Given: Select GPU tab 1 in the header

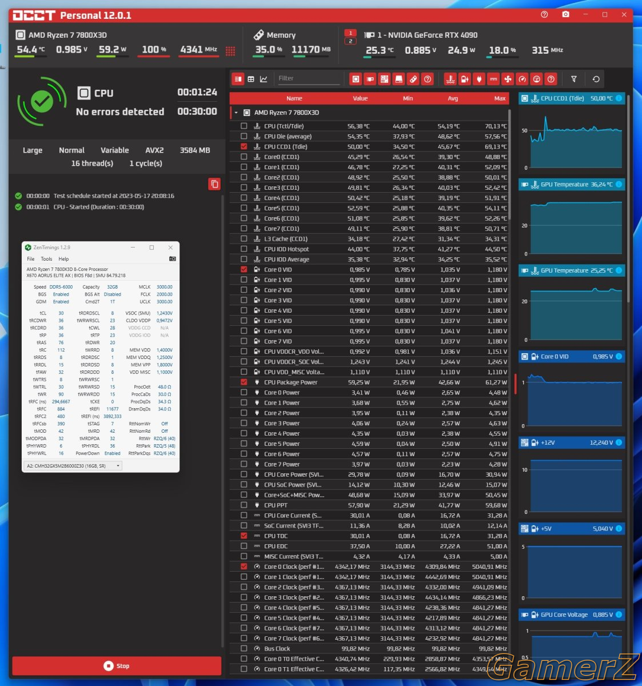Looking at the screenshot, I should tap(350, 33).
